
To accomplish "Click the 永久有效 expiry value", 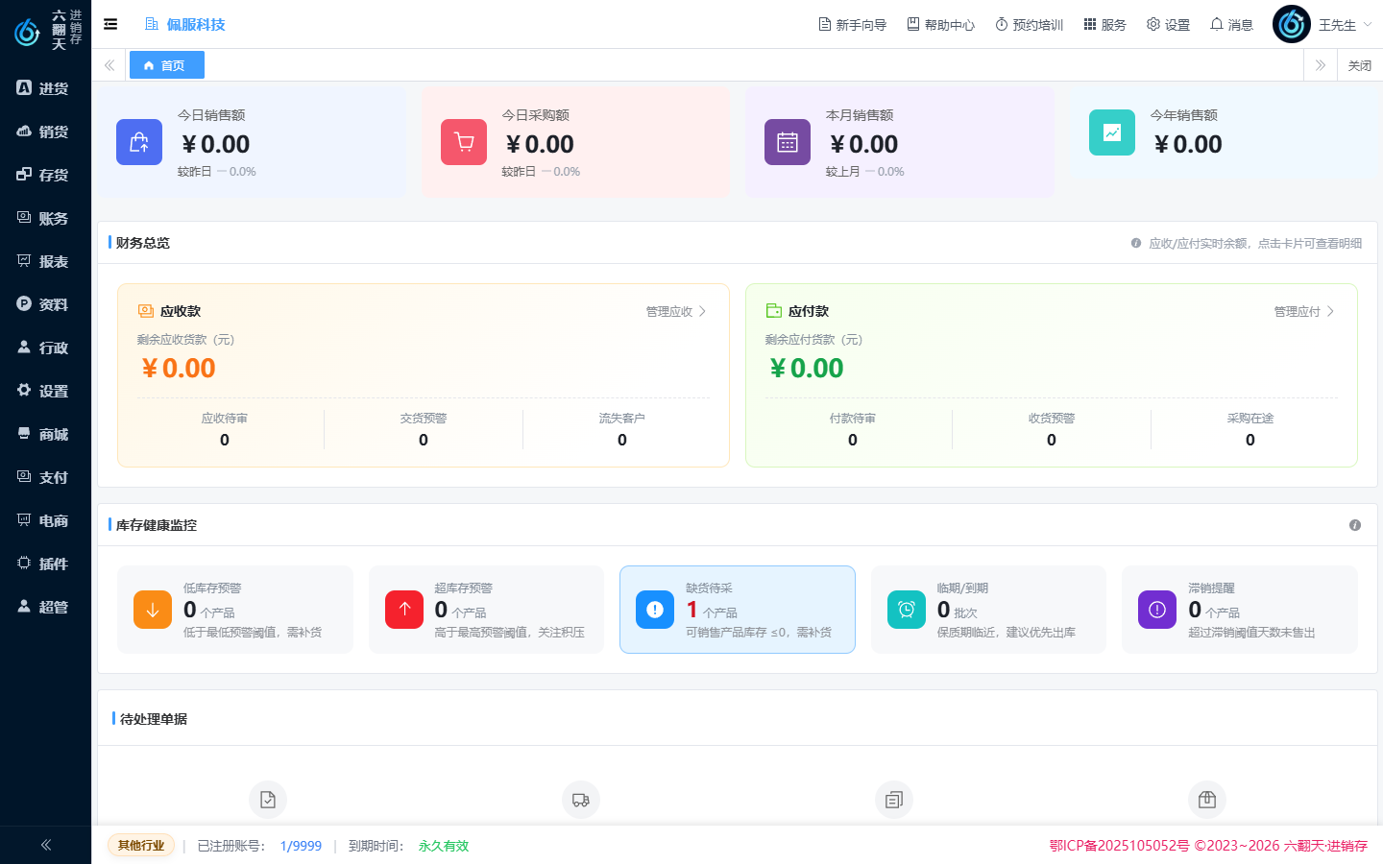I will coord(444,846).
